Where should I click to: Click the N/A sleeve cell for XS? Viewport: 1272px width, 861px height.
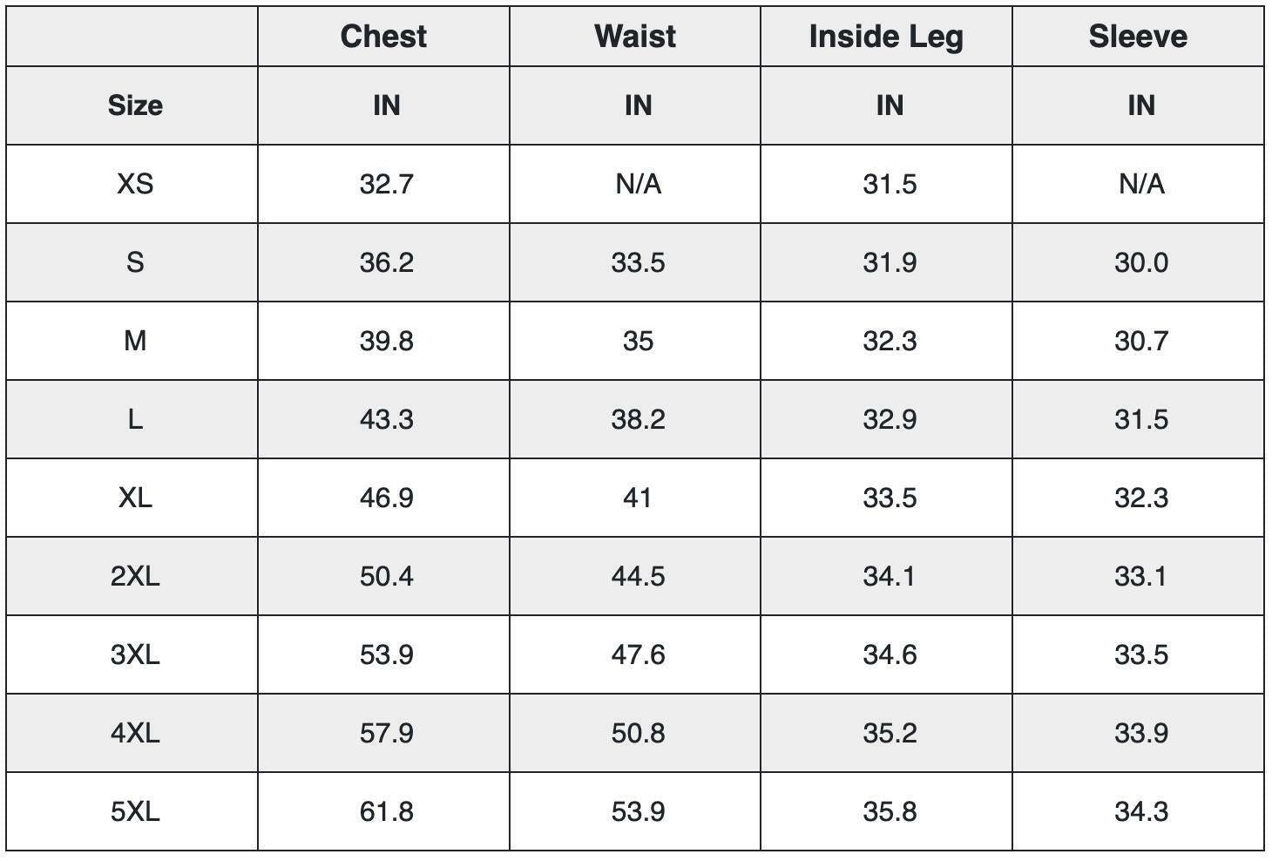point(1141,184)
